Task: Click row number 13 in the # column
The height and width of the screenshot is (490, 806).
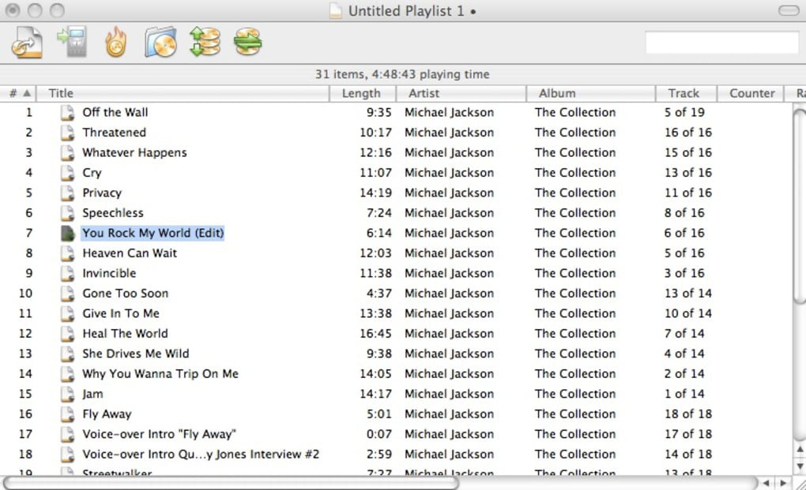Action: [25, 353]
